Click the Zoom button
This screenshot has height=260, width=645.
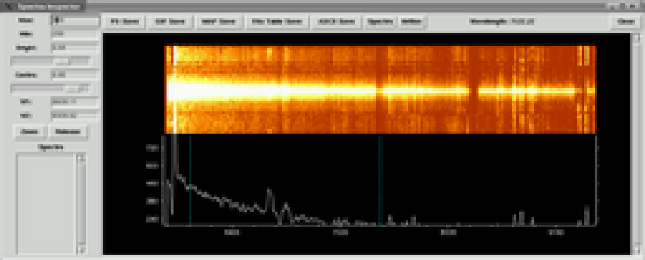click(x=29, y=132)
